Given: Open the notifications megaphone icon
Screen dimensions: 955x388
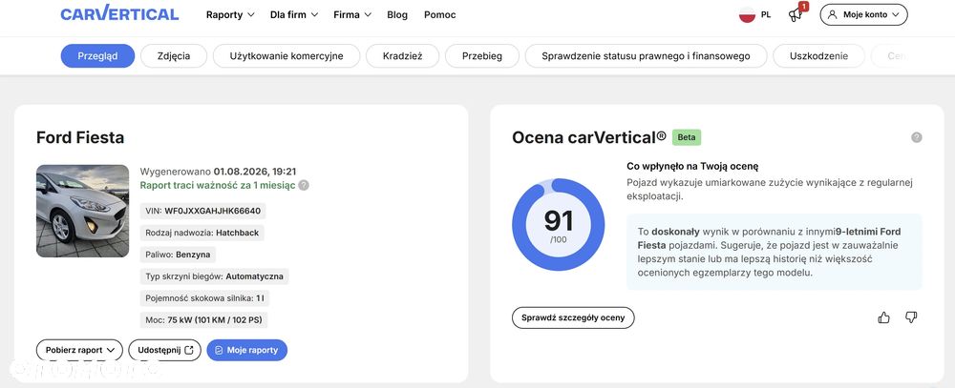Looking at the screenshot, I should point(796,14).
